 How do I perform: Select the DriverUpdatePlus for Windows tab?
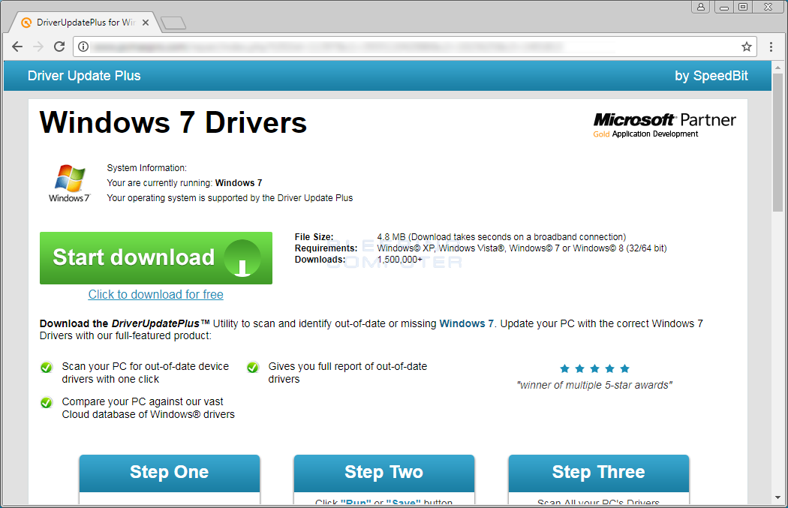point(84,23)
